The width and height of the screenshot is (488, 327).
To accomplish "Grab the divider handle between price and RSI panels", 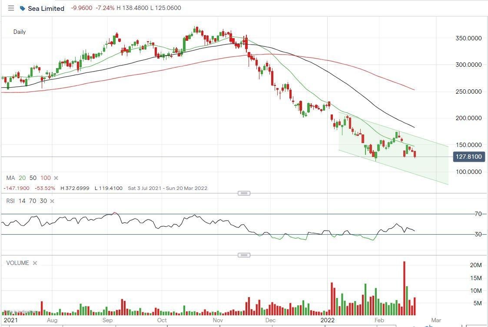I will pos(244,193).
